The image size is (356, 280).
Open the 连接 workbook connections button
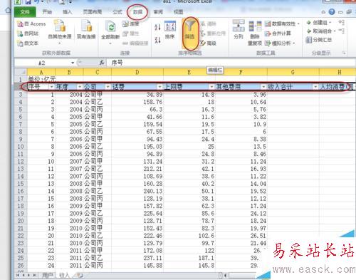point(131,24)
